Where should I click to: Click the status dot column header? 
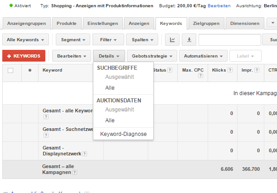(x=30, y=70)
